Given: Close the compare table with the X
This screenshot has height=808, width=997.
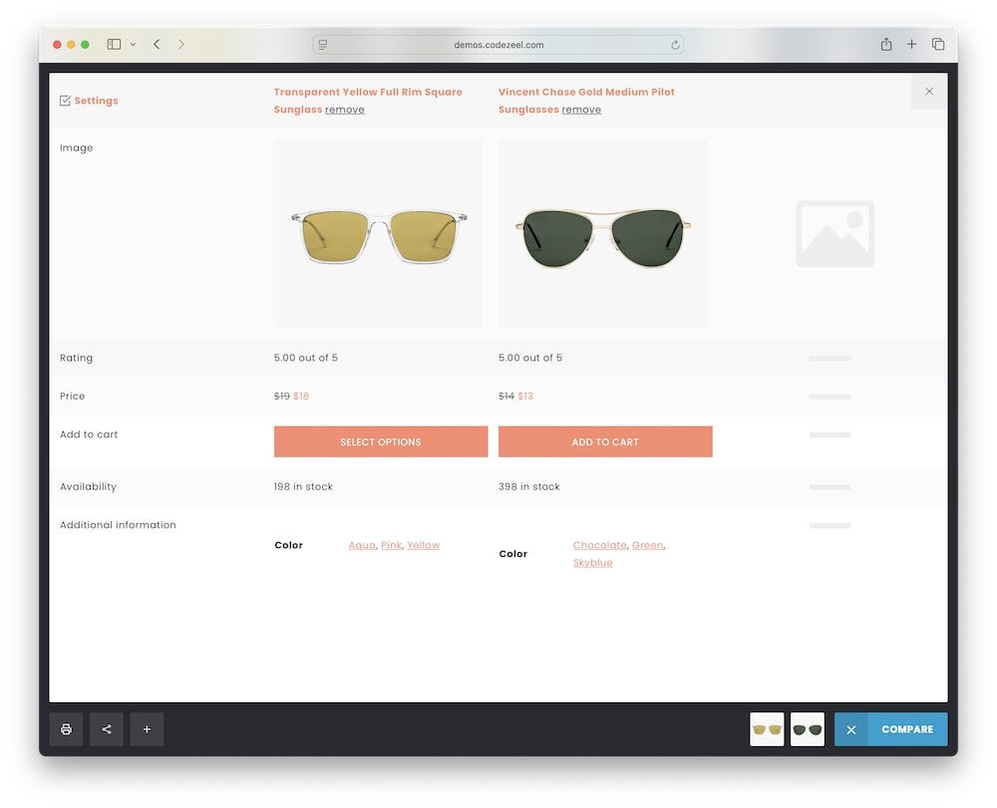Looking at the screenshot, I should click(x=929, y=92).
